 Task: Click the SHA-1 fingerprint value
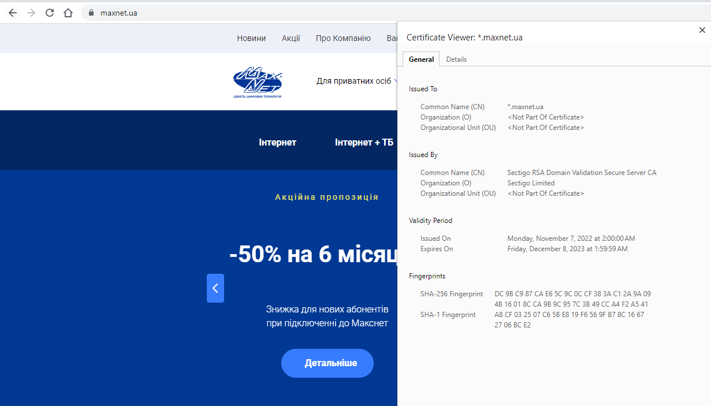(569, 320)
